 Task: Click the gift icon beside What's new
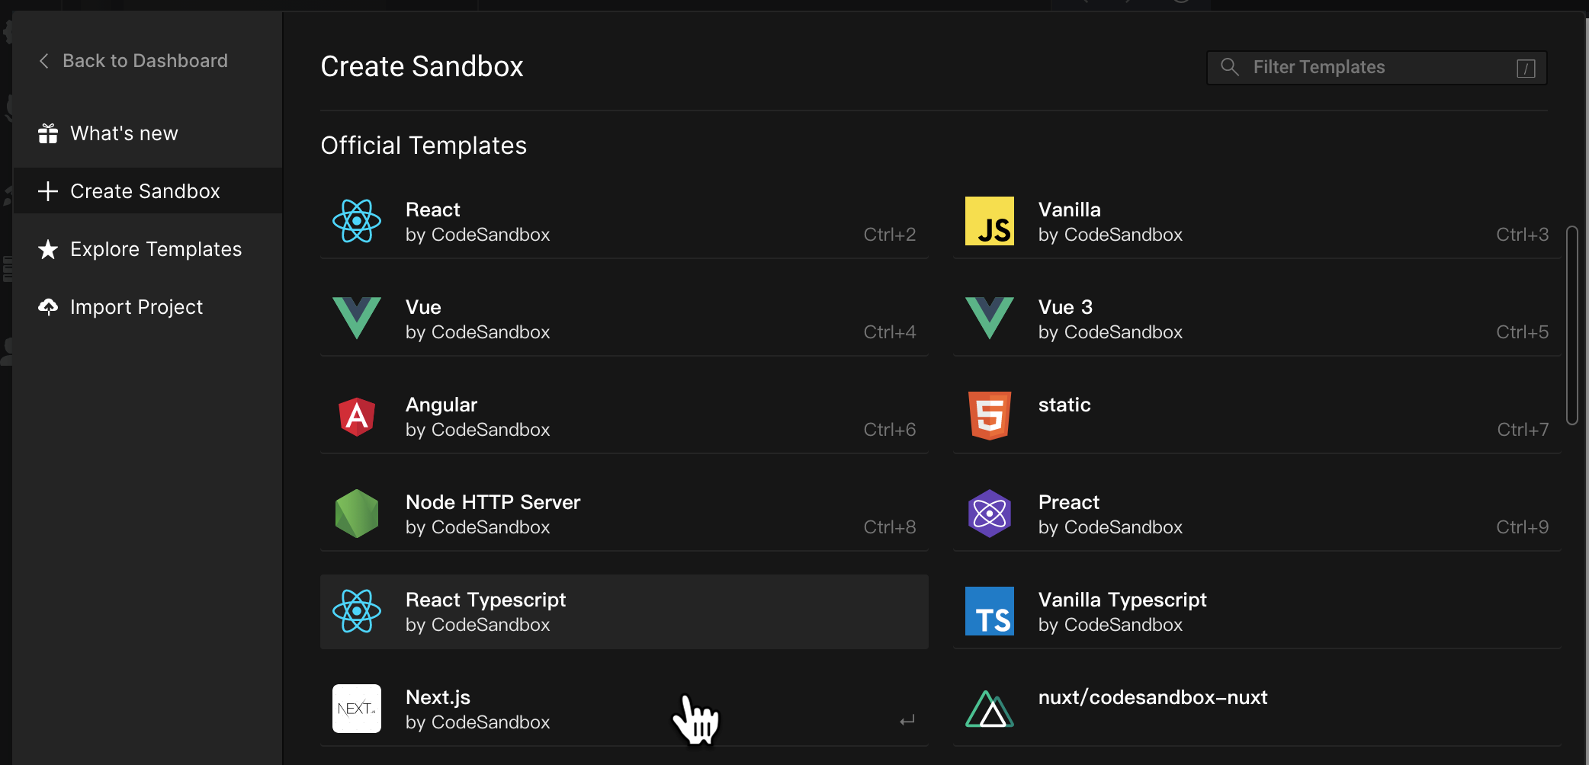48,133
